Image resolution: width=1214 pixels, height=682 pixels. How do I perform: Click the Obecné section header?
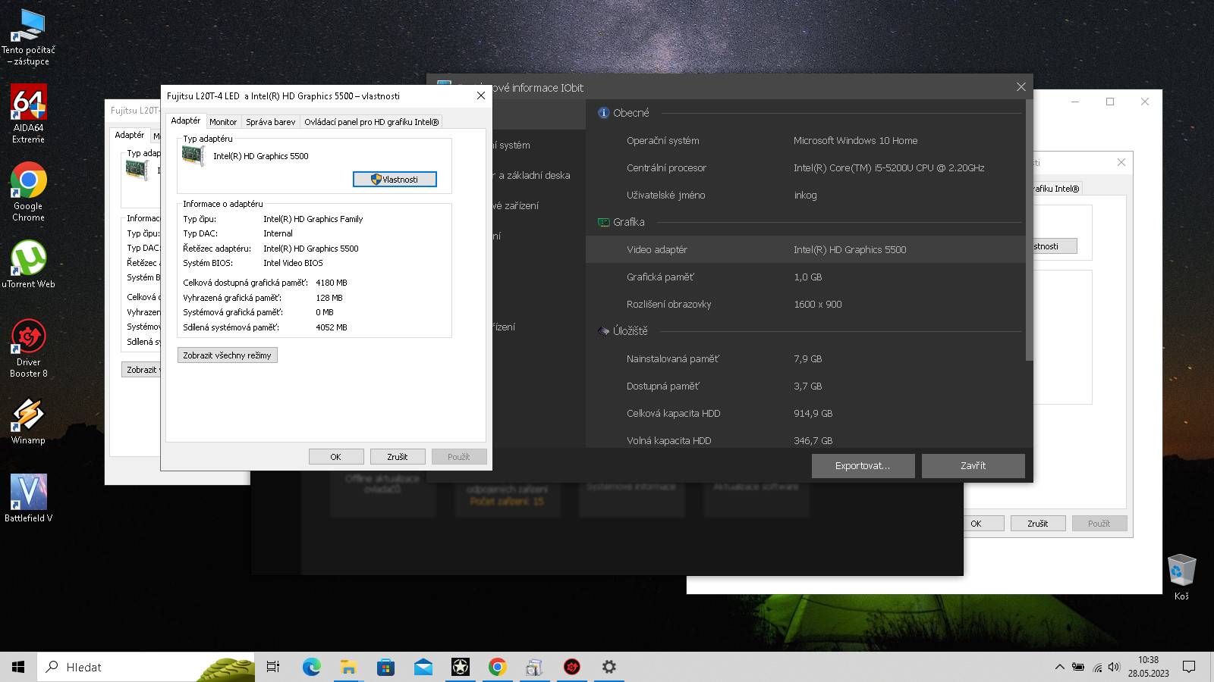[x=631, y=113]
